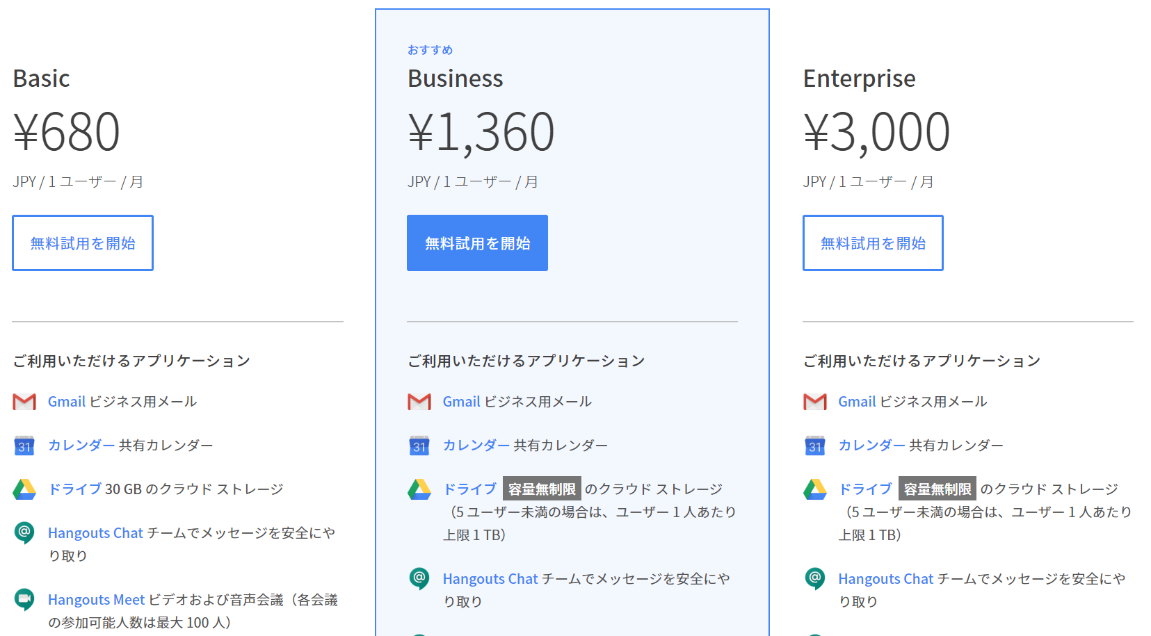Click the Hangouts Chat icon under Basic plan

coord(24,533)
